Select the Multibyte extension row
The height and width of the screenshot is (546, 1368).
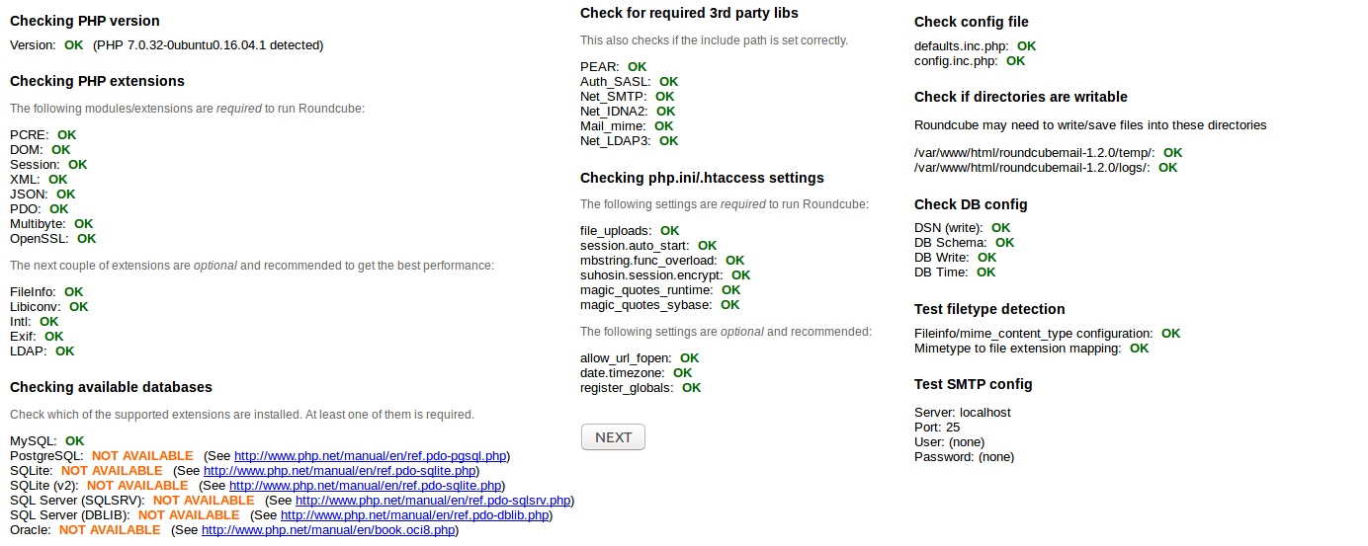(51, 223)
